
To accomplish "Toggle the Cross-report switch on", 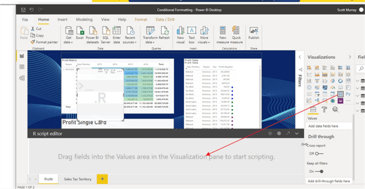I will [319, 153].
